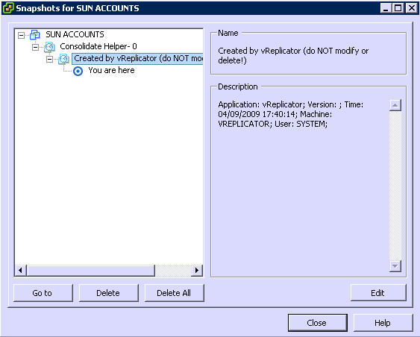
Task: Open Edit for the selected snapshot
Action: [x=378, y=293]
